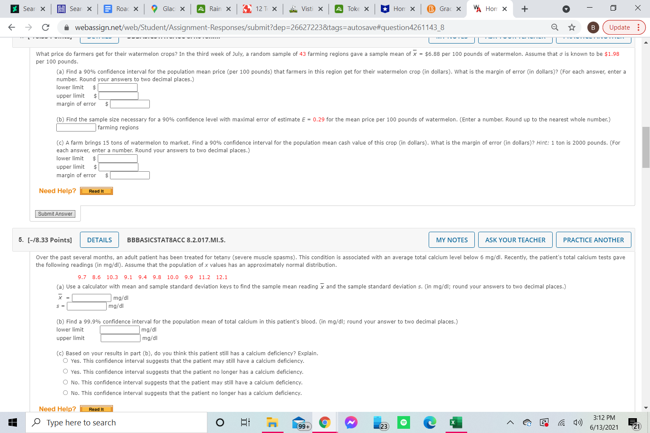Open PRACTICE ANOTHER for question 5
The image size is (650, 433).
(x=594, y=240)
